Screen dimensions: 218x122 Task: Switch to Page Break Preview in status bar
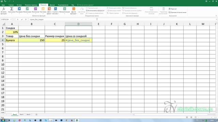(196, 117)
